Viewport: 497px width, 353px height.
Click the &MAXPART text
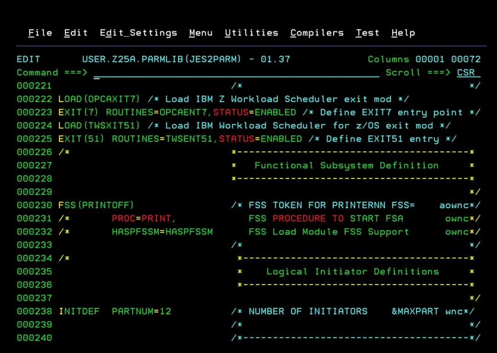[x=415, y=312]
